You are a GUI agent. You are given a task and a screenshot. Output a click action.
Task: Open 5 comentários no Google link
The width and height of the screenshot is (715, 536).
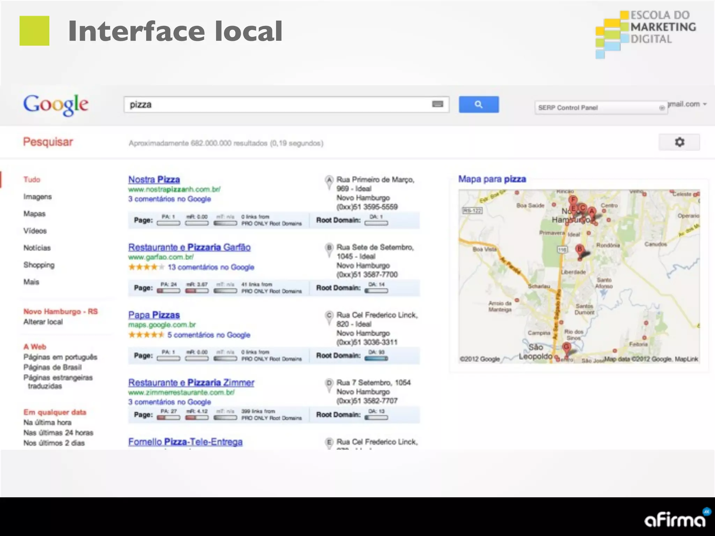coord(209,335)
